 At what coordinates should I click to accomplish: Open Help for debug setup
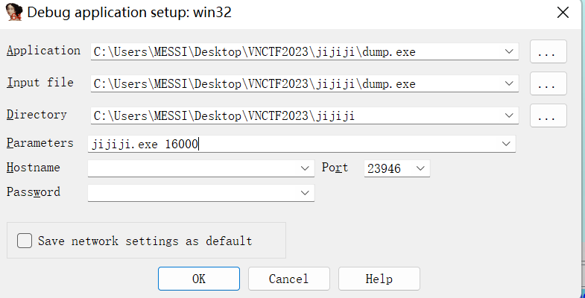coord(379,279)
